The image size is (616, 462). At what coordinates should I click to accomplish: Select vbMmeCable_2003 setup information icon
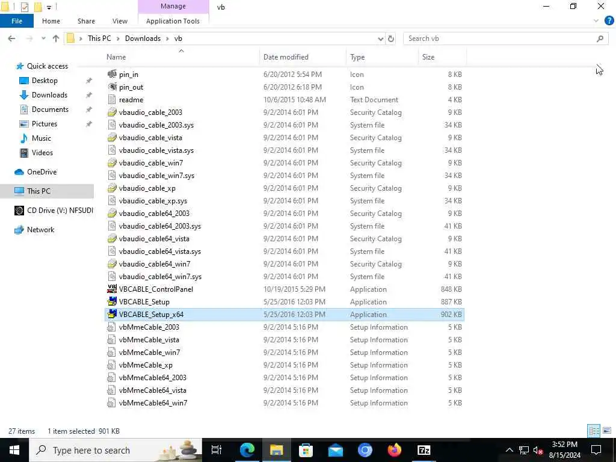tap(112, 327)
